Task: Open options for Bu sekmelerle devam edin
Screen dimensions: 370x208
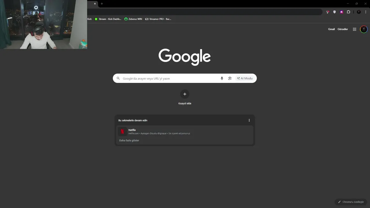Action: coord(249,120)
